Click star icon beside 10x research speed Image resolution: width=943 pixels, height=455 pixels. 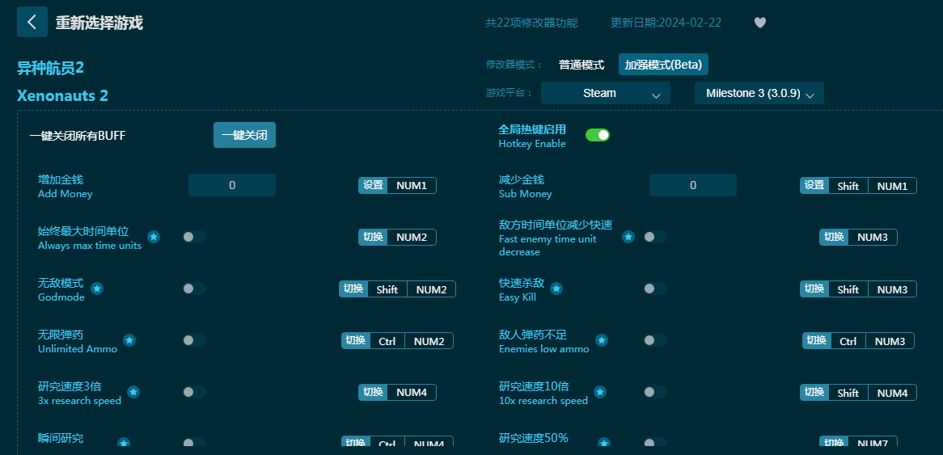pyautogui.click(x=600, y=392)
